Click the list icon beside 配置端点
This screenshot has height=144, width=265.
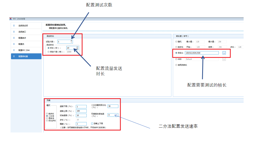(x=14, y=38)
